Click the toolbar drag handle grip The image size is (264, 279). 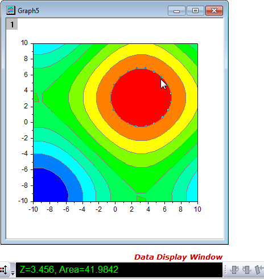(225, 270)
